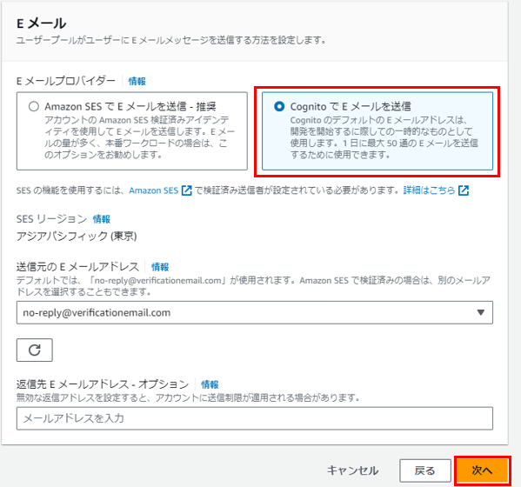Open 情報 link next to 返信先 E メールアドレス
Viewport: 521px width, 487px height.
210,384
